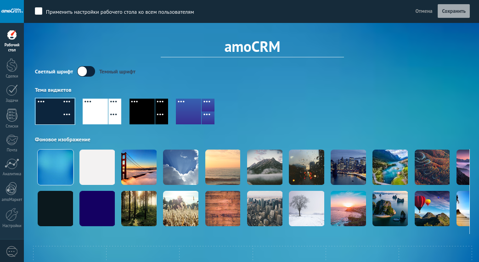Select the Golden Gate Bridge background image
The width and height of the screenshot is (479, 262).
tap(139, 167)
